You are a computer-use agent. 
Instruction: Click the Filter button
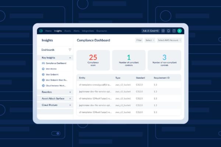[x=139, y=40]
